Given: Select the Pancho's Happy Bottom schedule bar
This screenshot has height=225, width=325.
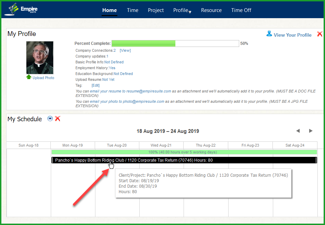Looking at the screenshot, I should tap(184, 160).
